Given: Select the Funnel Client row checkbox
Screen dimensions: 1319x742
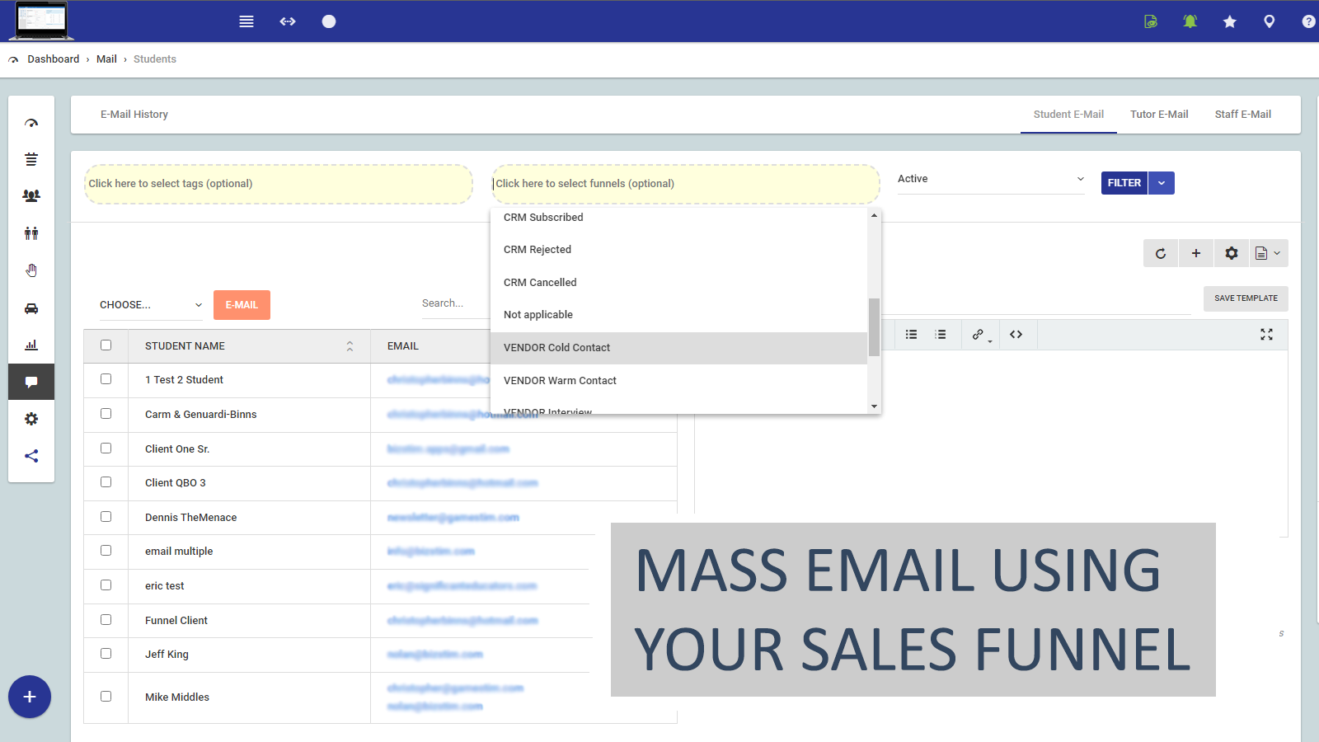Looking at the screenshot, I should [106, 620].
